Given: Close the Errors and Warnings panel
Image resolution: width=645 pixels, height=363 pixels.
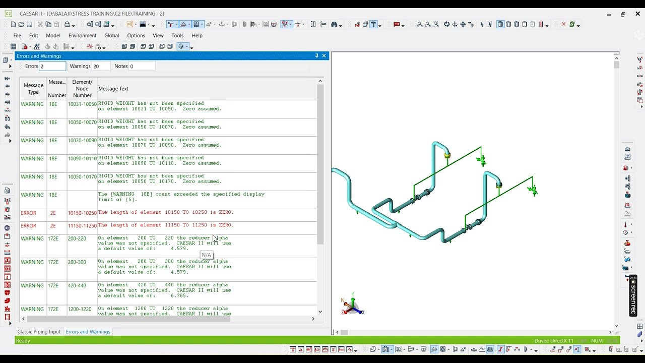Looking at the screenshot, I should (324, 56).
